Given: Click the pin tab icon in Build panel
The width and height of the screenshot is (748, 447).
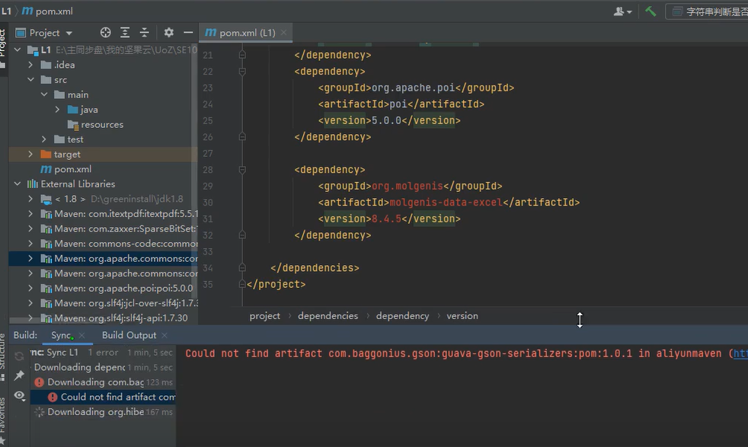Looking at the screenshot, I should (19, 375).
